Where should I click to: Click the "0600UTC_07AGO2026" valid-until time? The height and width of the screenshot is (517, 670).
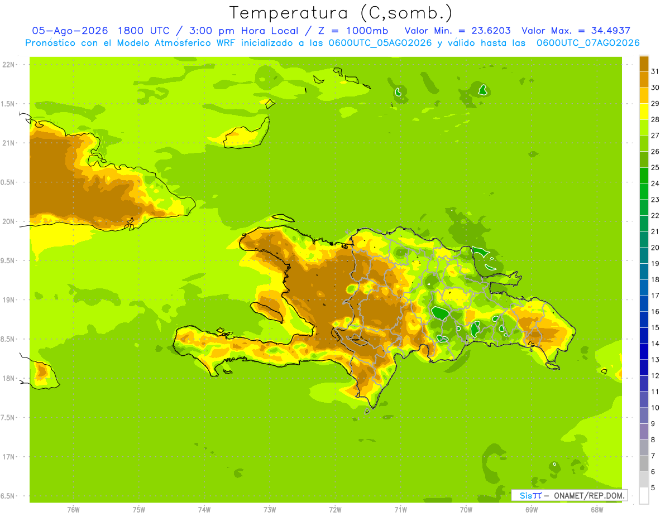point(588,43)
